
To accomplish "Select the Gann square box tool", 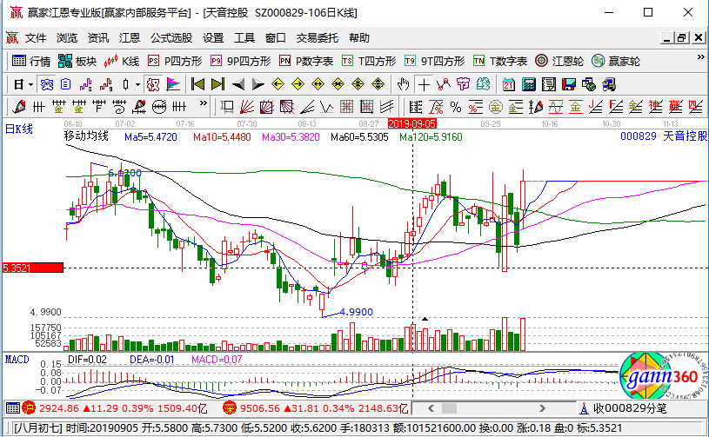I will coord(266,107).
